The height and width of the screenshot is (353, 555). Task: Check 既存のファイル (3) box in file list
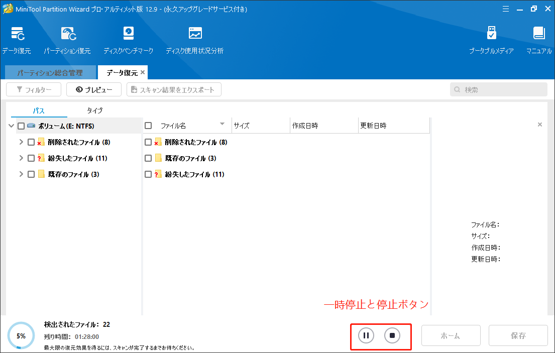[x=148, y=158]
